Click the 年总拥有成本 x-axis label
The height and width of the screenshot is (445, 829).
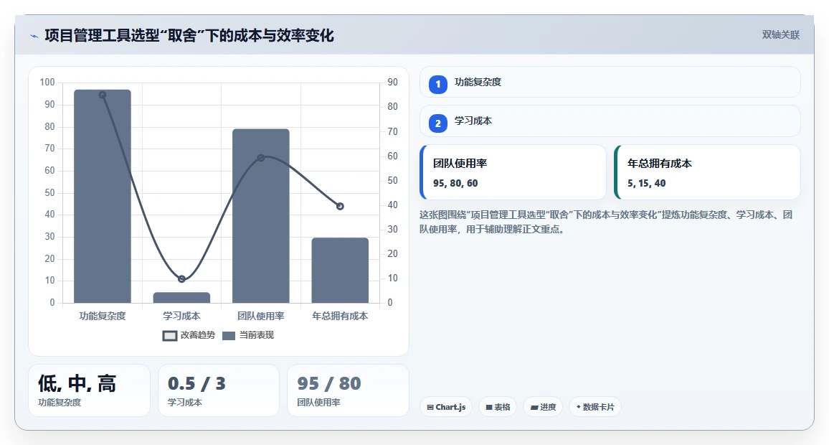340,316
